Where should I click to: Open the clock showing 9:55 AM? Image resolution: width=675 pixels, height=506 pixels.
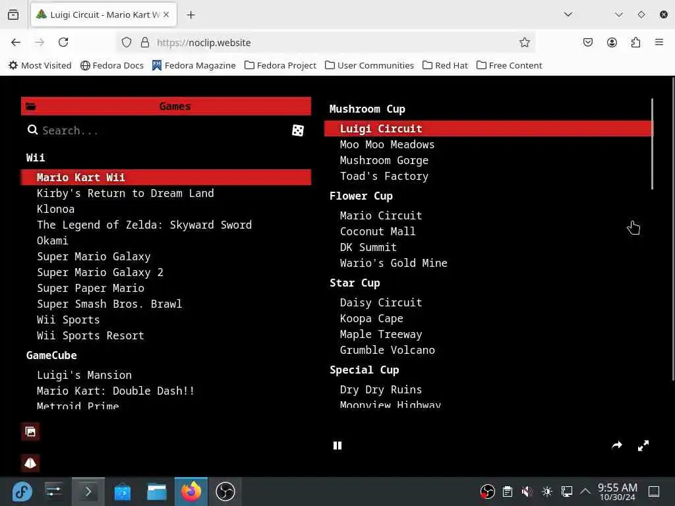[x=617, y=492]
